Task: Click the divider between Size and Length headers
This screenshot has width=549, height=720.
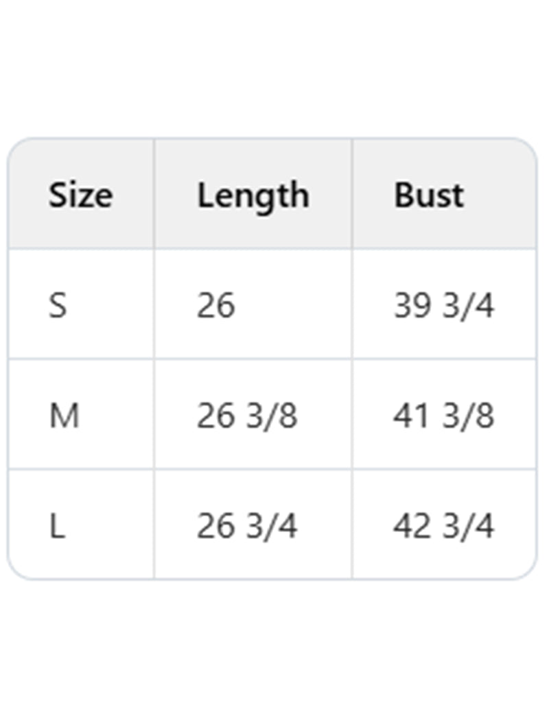Action: (154, 194)
